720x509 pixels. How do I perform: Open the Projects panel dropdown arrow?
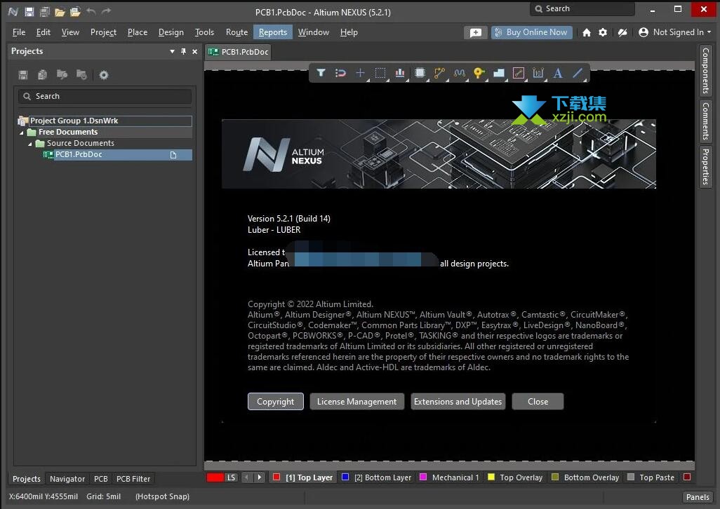tap(172, 51)
